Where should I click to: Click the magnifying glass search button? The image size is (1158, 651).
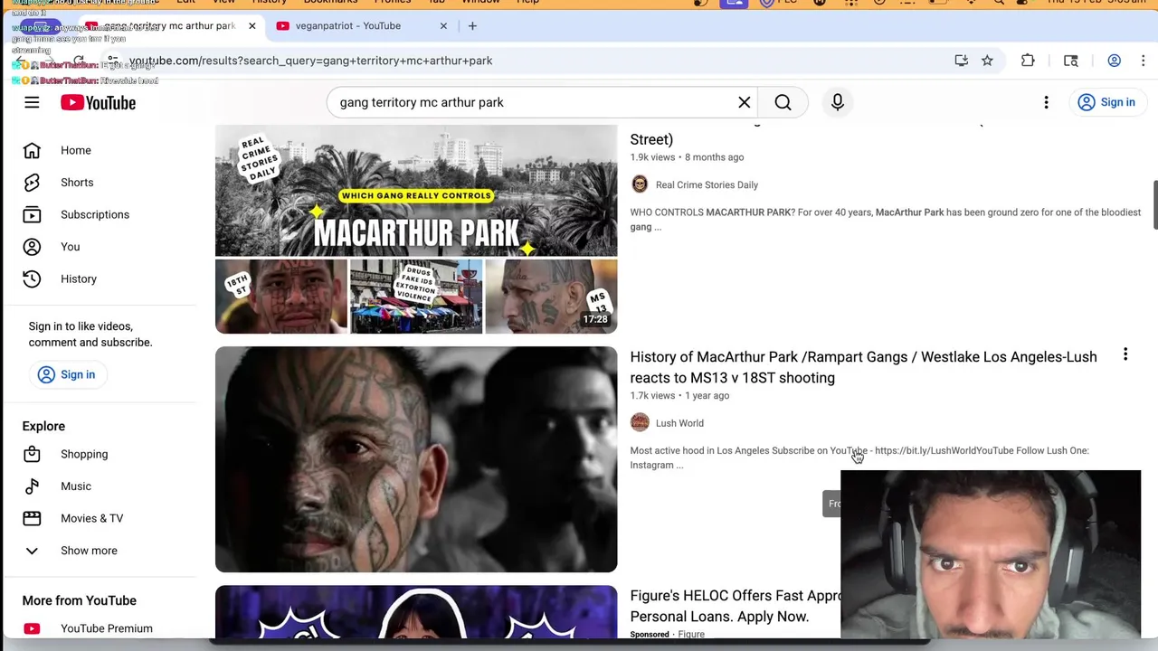783,102
